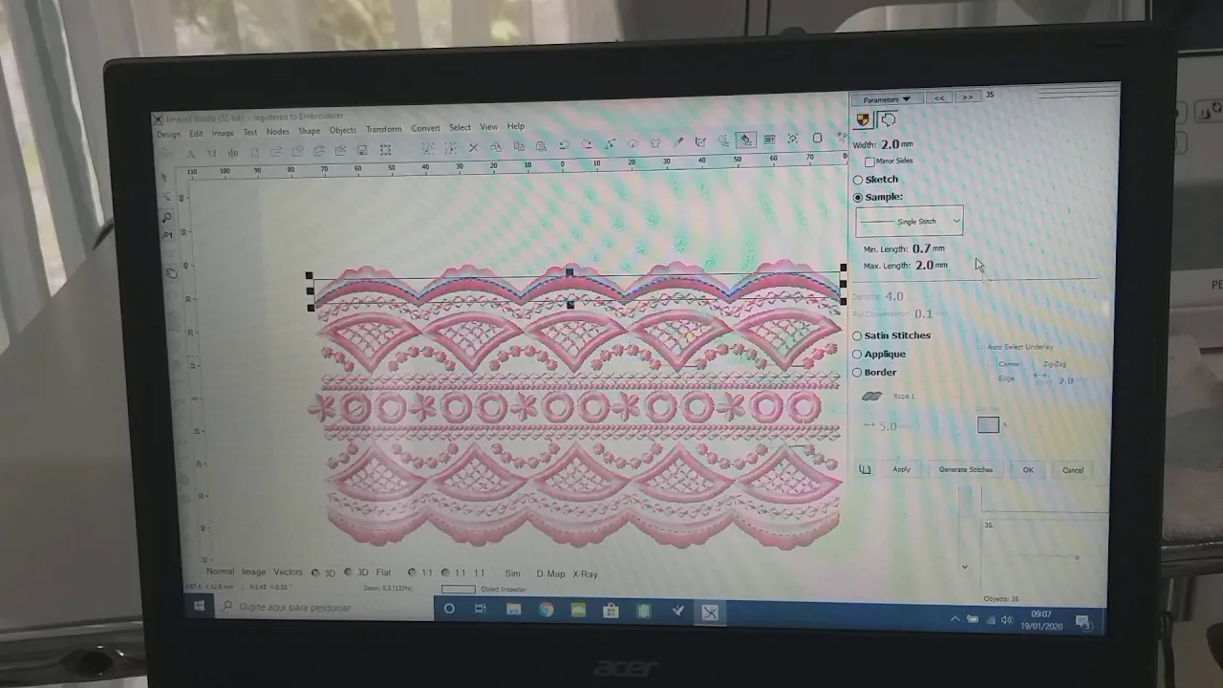
Task: Open Chrome from the taskbar
Action: pyautogui.click(x=546, y=610)
